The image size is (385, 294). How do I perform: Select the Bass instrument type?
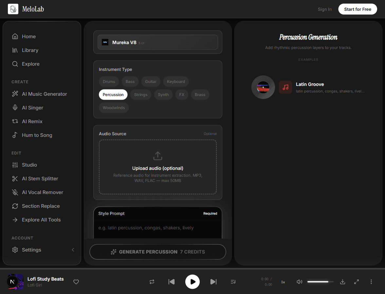[130, 82]
